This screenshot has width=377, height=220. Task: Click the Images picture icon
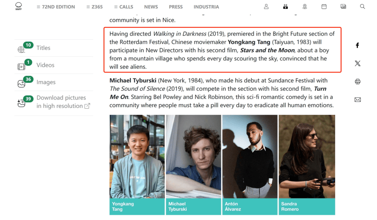click(x=21, y=84)
